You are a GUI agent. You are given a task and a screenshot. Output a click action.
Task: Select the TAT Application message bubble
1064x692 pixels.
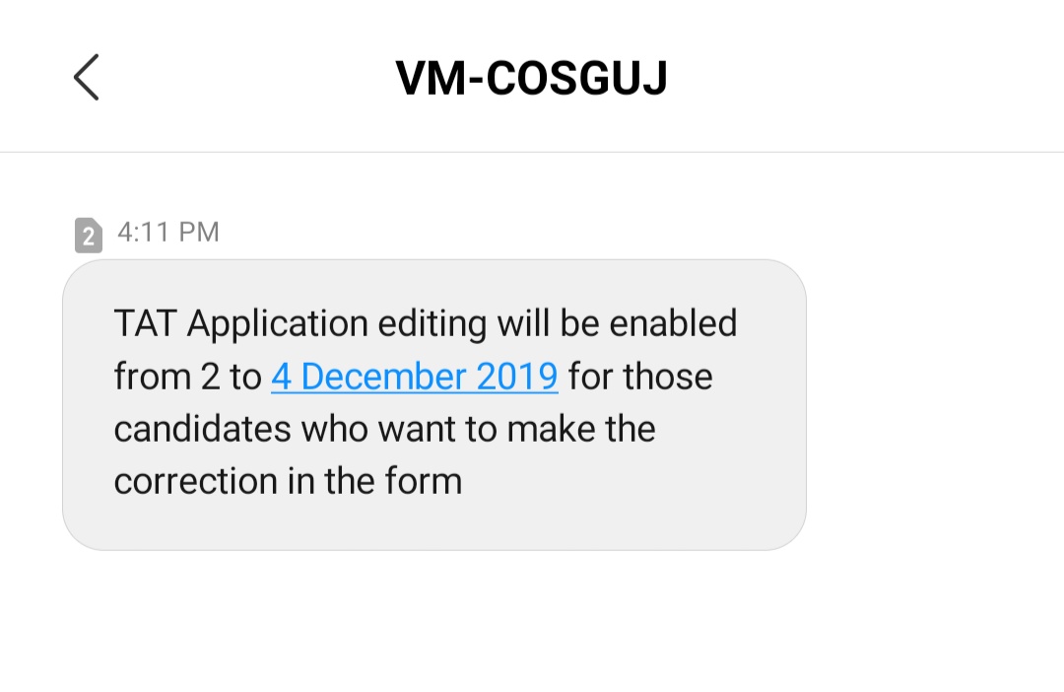click(434, 405)
